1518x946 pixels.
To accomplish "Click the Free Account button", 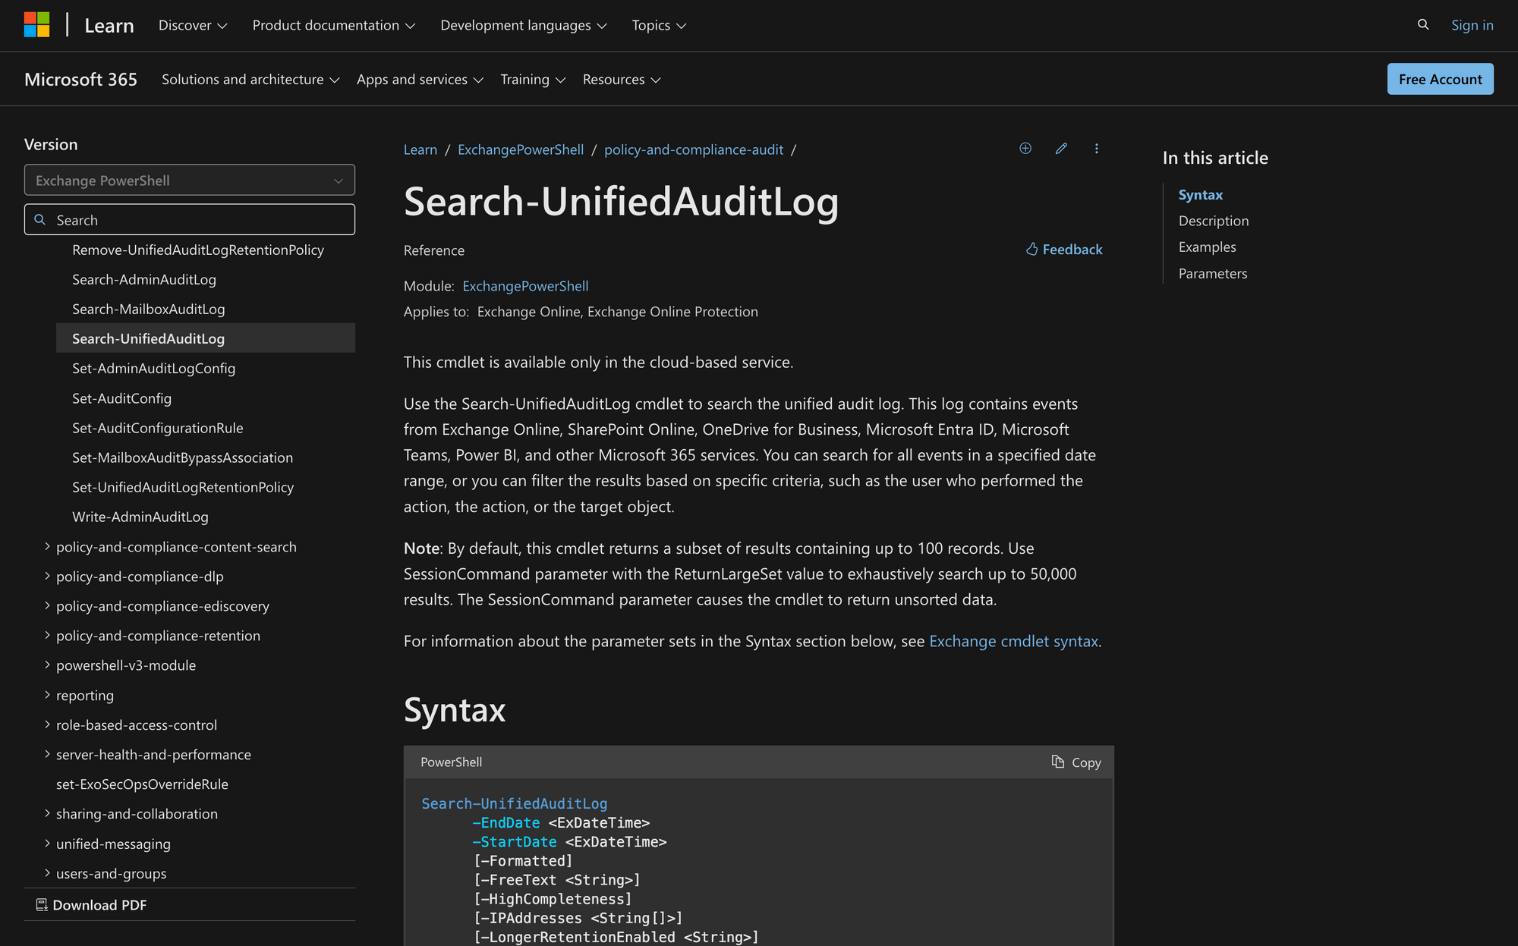I will point(1440,79).
